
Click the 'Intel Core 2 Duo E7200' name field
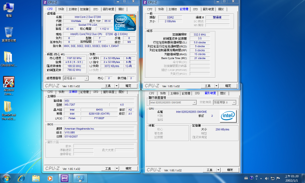(x=88, y=17)
